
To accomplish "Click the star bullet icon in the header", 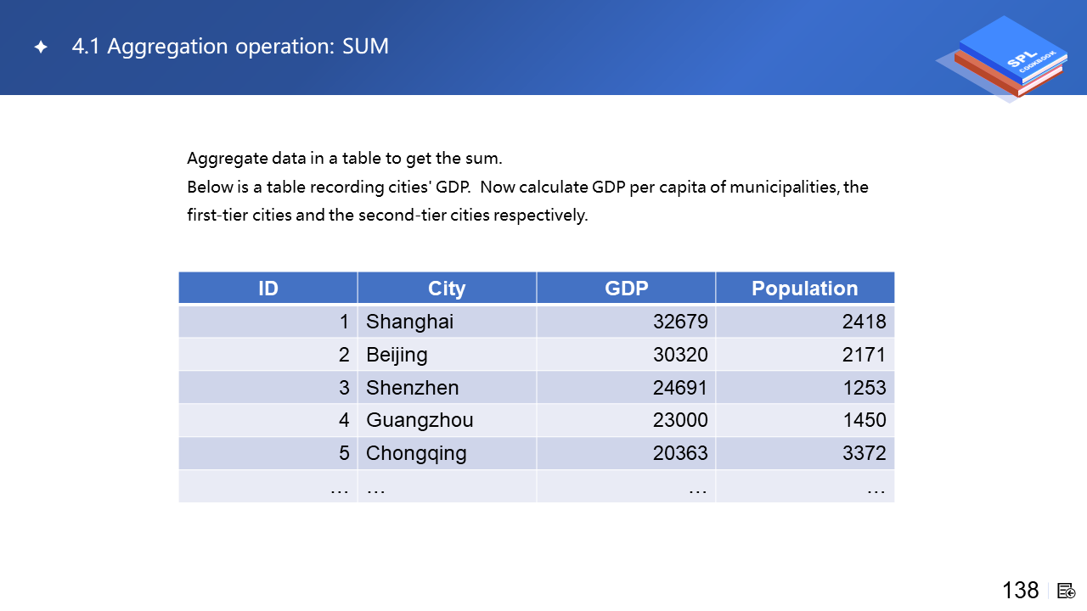I will [x=40, y=48].
